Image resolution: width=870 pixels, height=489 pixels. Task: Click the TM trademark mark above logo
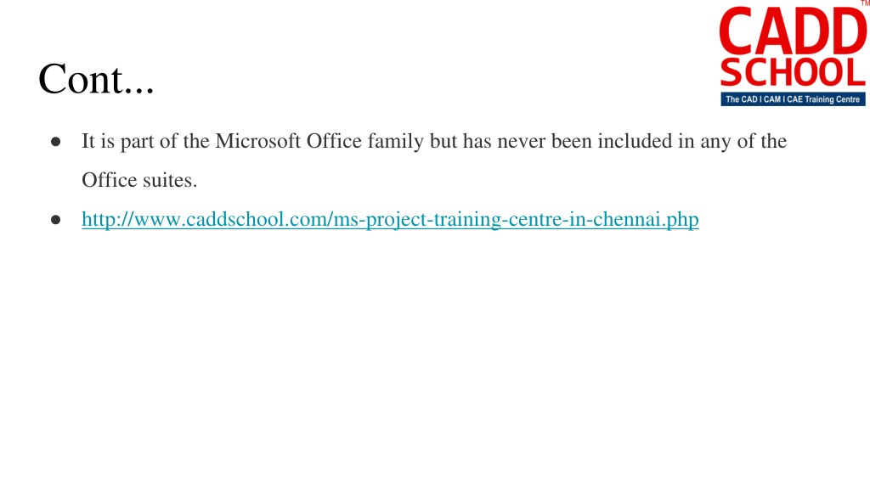865,3
